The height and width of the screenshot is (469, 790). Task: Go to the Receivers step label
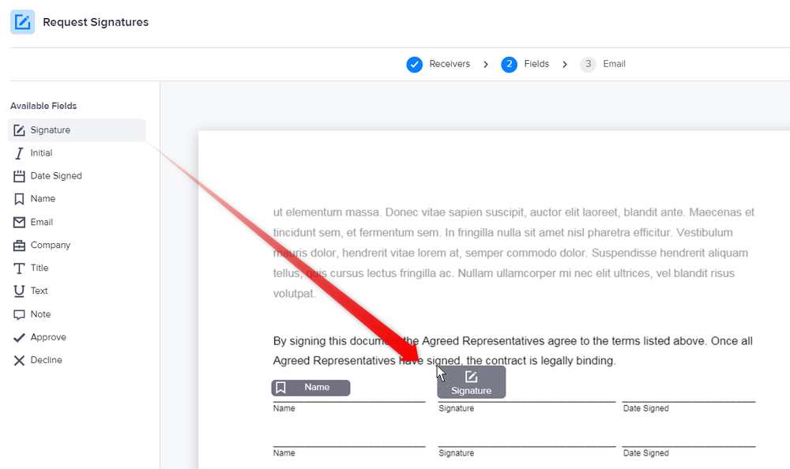pos(450,64)
